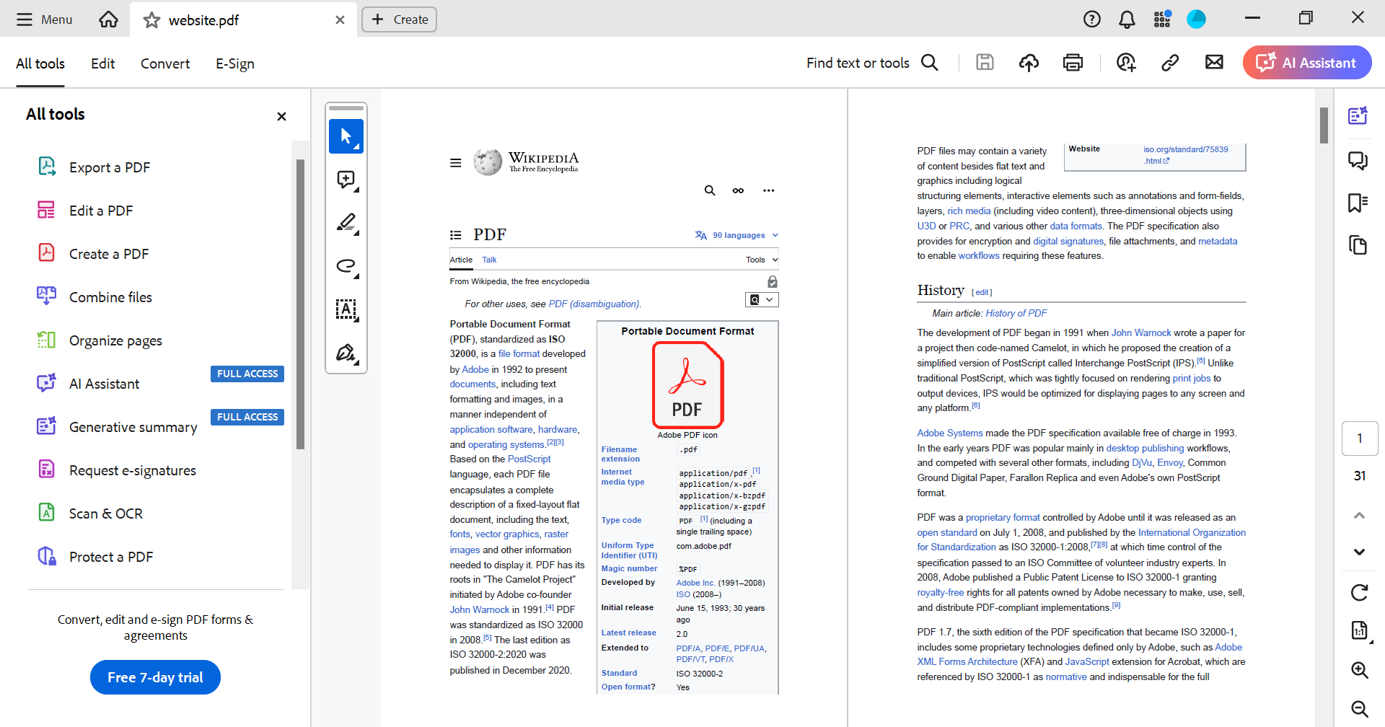Save the file with floppy icon

[985, 63]
